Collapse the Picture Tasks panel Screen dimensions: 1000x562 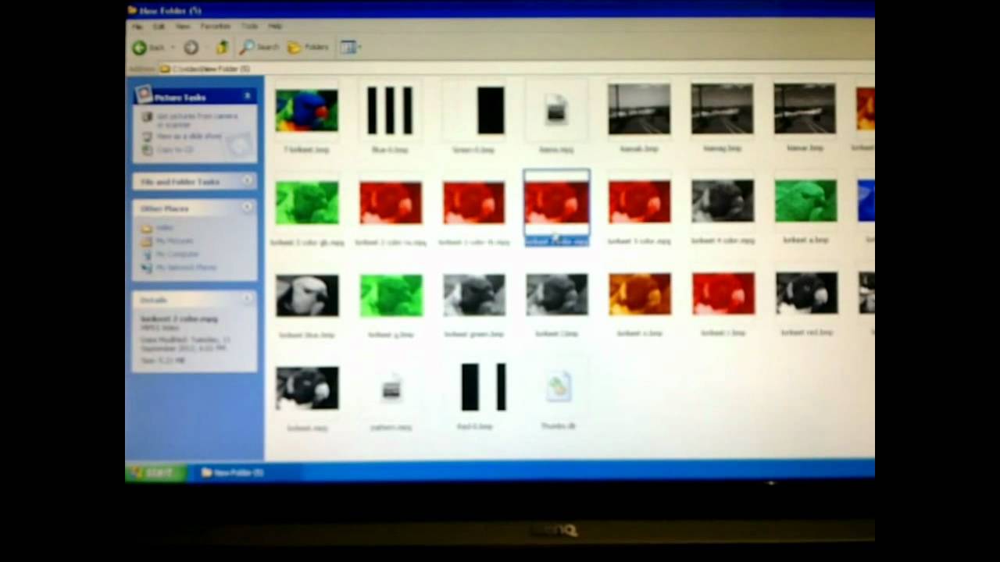click(248, 96)
